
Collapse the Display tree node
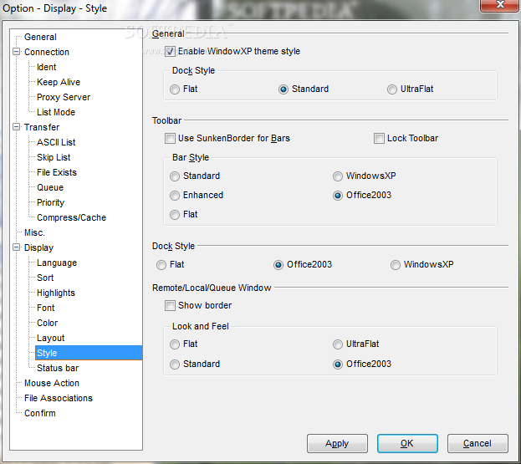tap(16, 247)
